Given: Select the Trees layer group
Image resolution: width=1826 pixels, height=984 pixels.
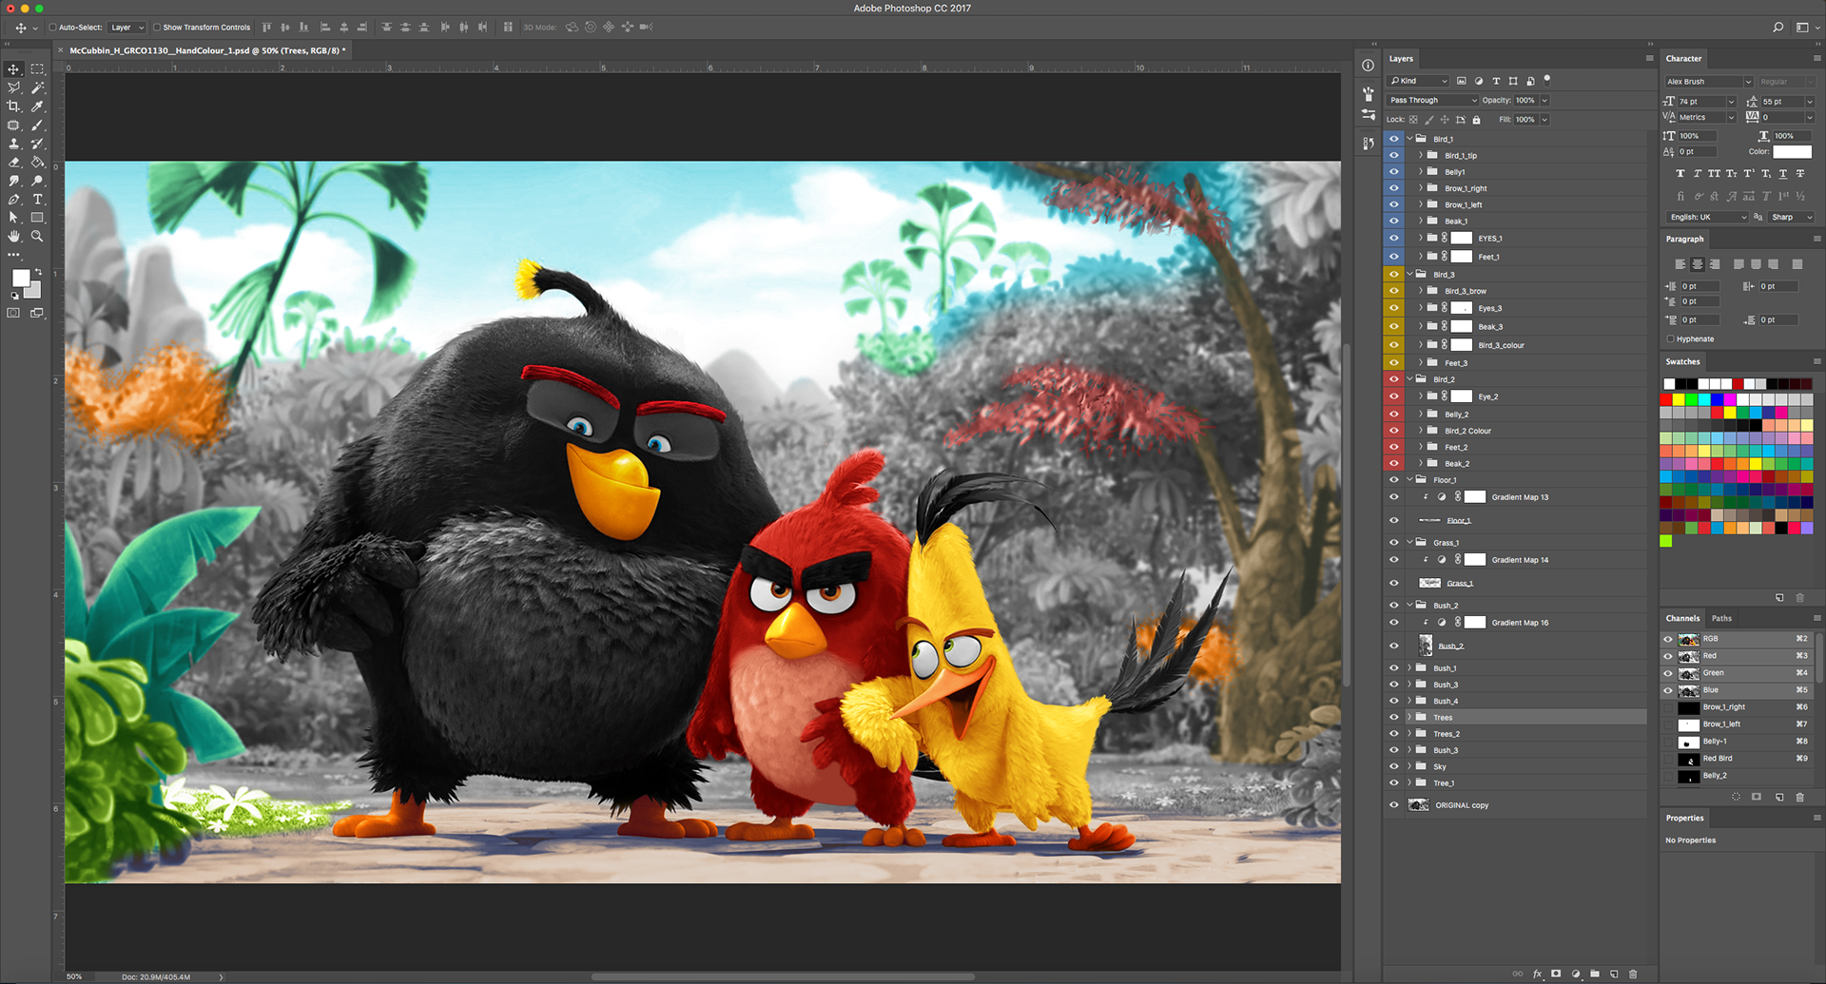Looking at the screenshot, I should [1515, 718].
